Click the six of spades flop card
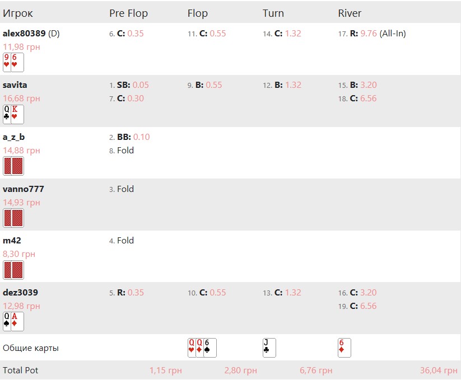Screen dimensions: 461x380 coord(210,348)
